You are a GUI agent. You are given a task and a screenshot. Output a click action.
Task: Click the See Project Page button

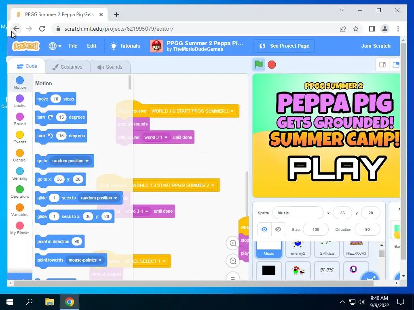coord(284,46)
